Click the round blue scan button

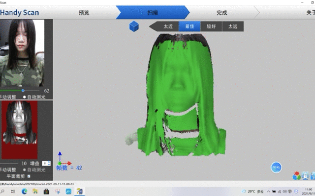coord(277,168)
